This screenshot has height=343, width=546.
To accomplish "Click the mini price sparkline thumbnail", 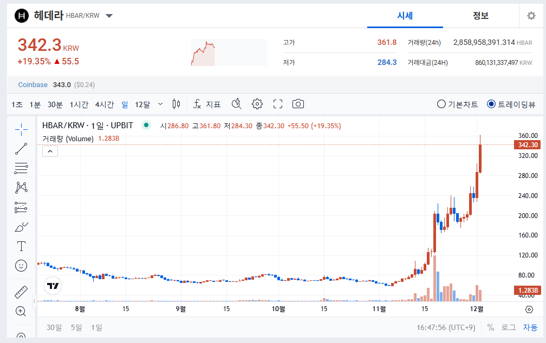I will 229,52.
